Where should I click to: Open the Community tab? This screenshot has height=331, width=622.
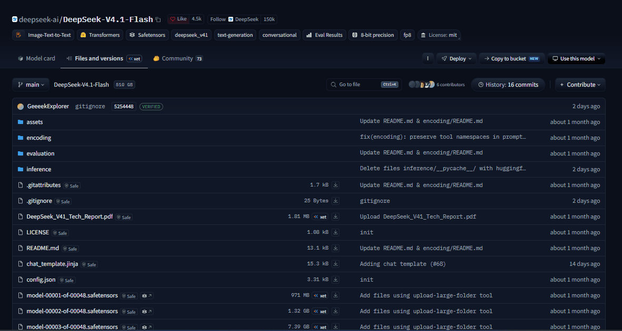pyautogui.click(x=178, y=59)
